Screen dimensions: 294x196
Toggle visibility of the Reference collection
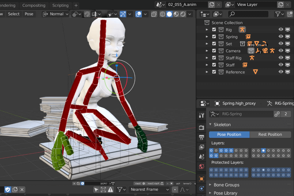(281, 72)
